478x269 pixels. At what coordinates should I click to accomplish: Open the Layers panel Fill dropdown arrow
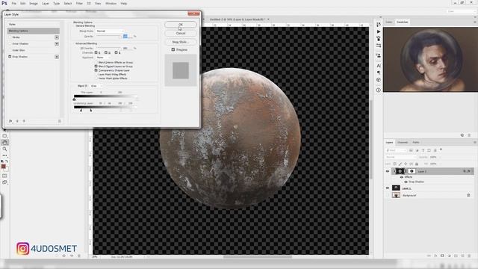(x=440, y=164)
